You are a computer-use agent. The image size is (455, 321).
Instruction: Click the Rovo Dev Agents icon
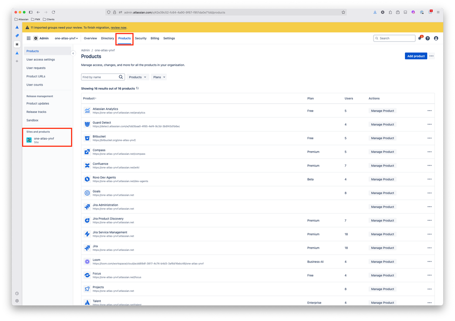click(x=87, y=179)
